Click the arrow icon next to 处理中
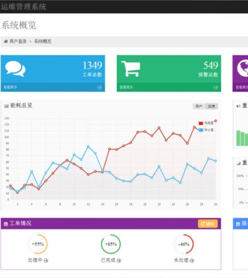This screenshot has height=278, width=248. click(46, 261)
